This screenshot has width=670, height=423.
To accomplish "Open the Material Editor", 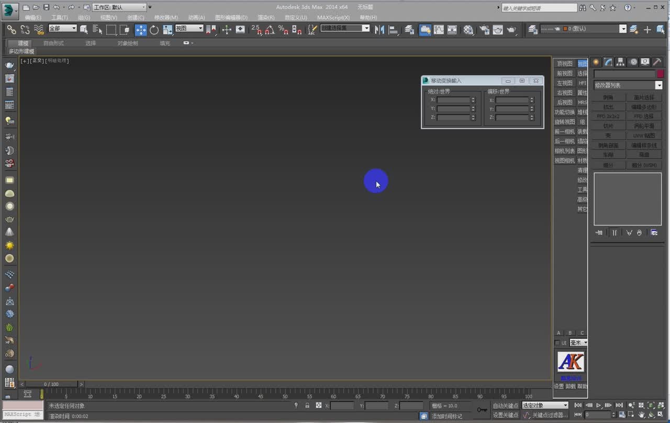I will pos(468,30).
